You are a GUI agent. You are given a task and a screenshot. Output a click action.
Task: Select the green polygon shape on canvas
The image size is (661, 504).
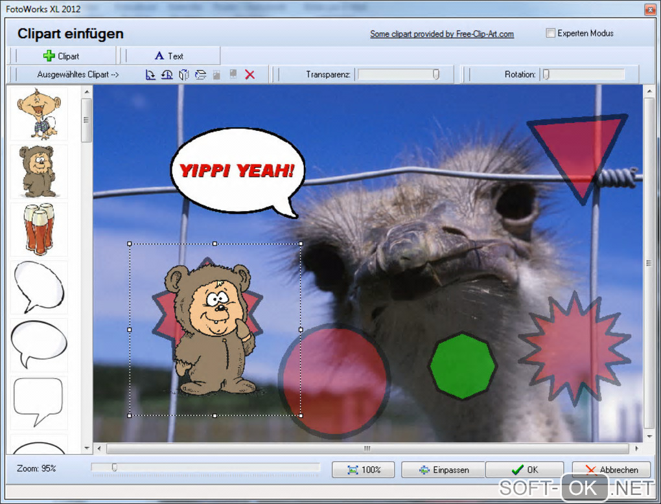463,365
